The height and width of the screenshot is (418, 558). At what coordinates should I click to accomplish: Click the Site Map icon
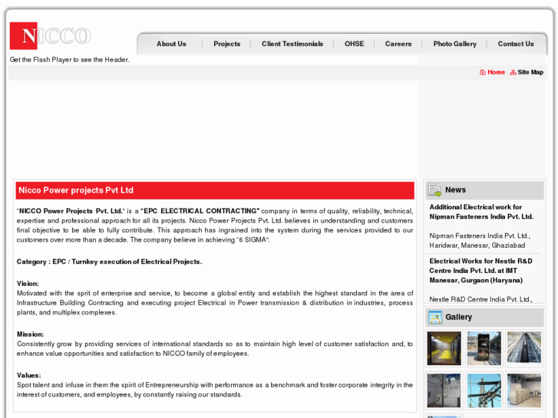(x=513, y=72)
